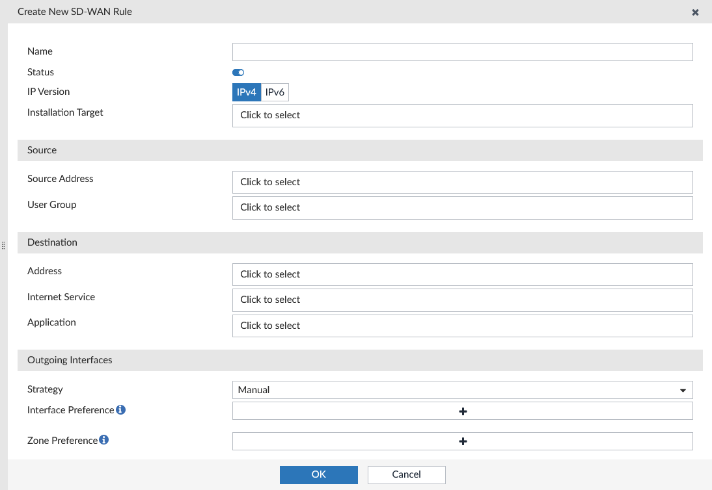Cancel the new SD-WAN rule

tap(406, 474)
